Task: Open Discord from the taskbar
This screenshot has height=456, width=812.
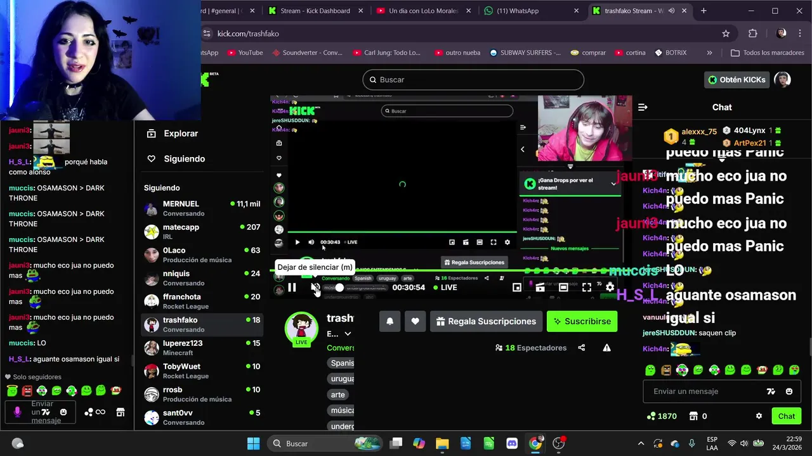Action: [512, 443]
